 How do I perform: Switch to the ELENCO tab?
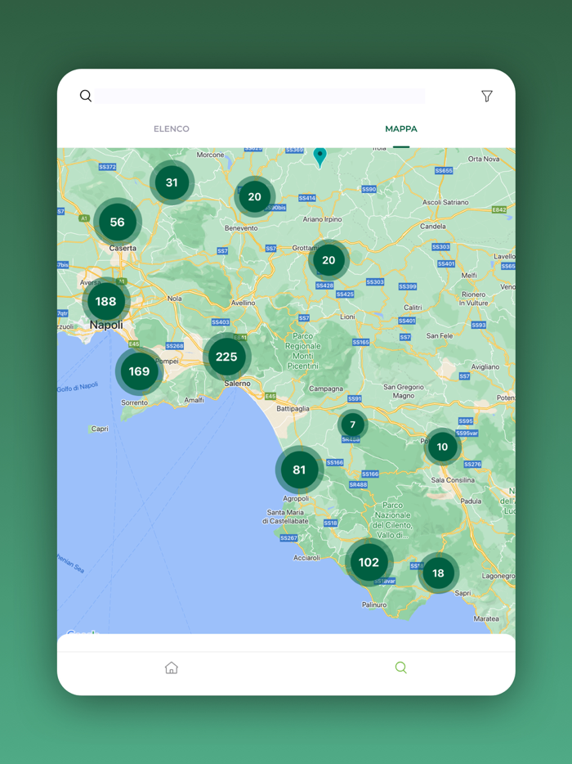coord(172,128)
